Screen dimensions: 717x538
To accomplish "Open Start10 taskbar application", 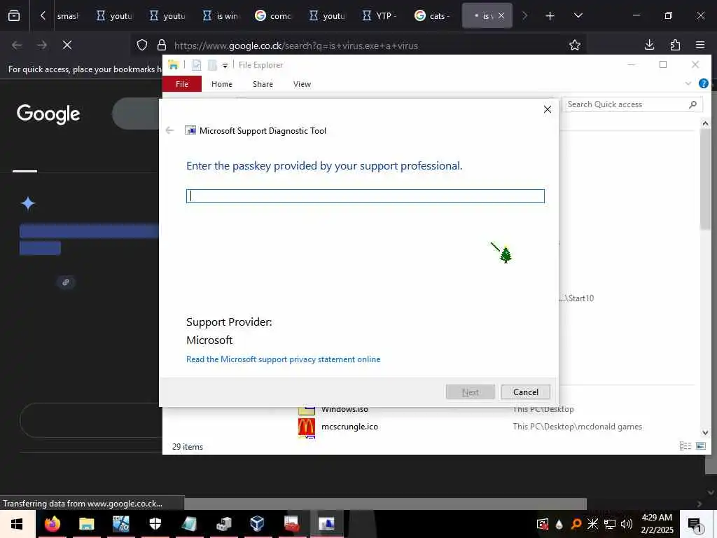I will (x=120, y=524).
